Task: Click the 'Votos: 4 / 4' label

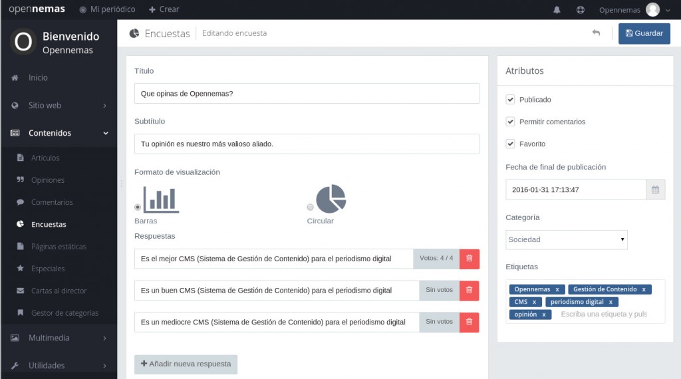Action: coord(436,258)
